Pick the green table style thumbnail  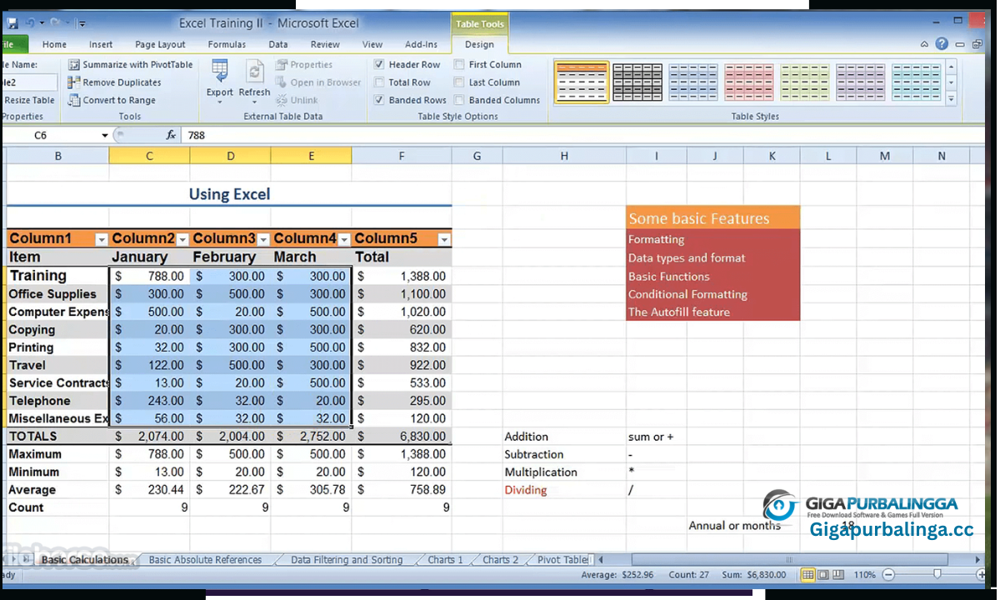point(805,82)
